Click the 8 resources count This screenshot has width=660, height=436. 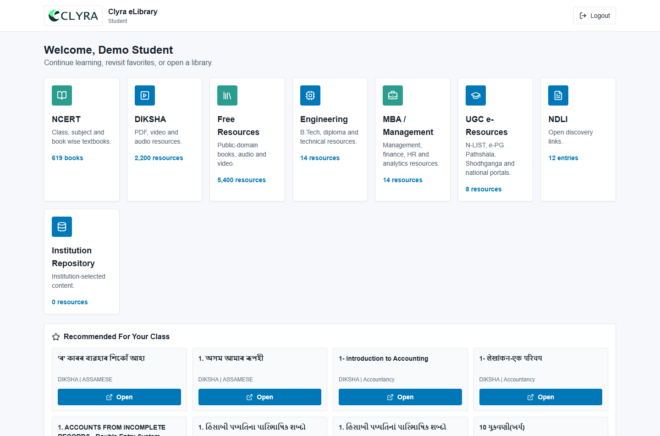click(484, 189)
